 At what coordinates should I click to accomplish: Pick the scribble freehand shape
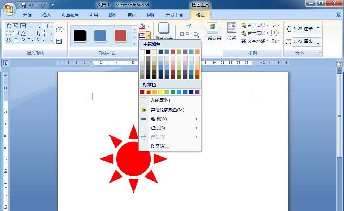[23, 40]
